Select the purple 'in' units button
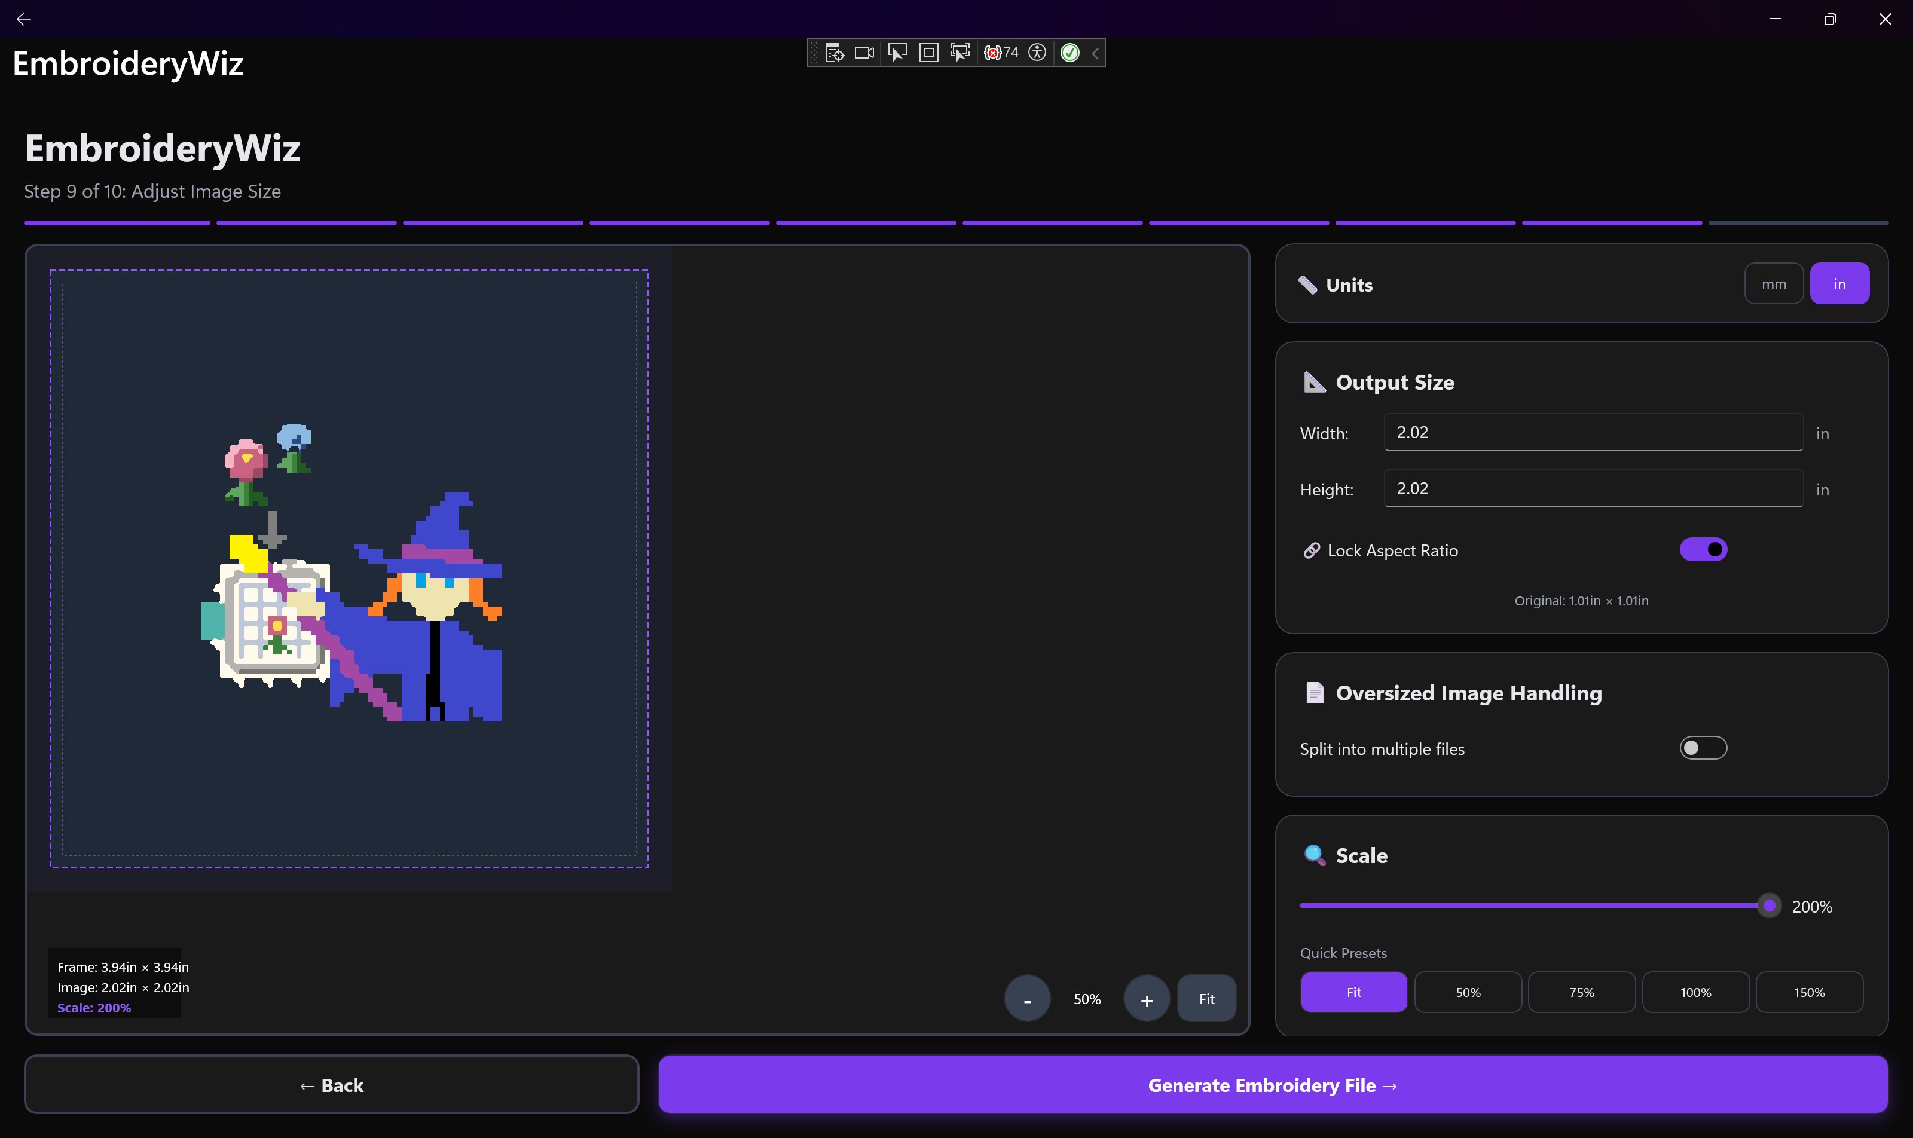Screen dimensions: 1913x1138 (1839, 284)
